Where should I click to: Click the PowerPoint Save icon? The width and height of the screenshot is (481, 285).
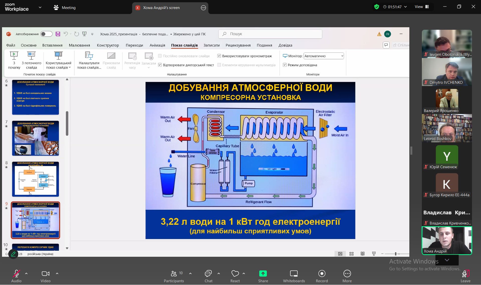[x=58, y=34]
